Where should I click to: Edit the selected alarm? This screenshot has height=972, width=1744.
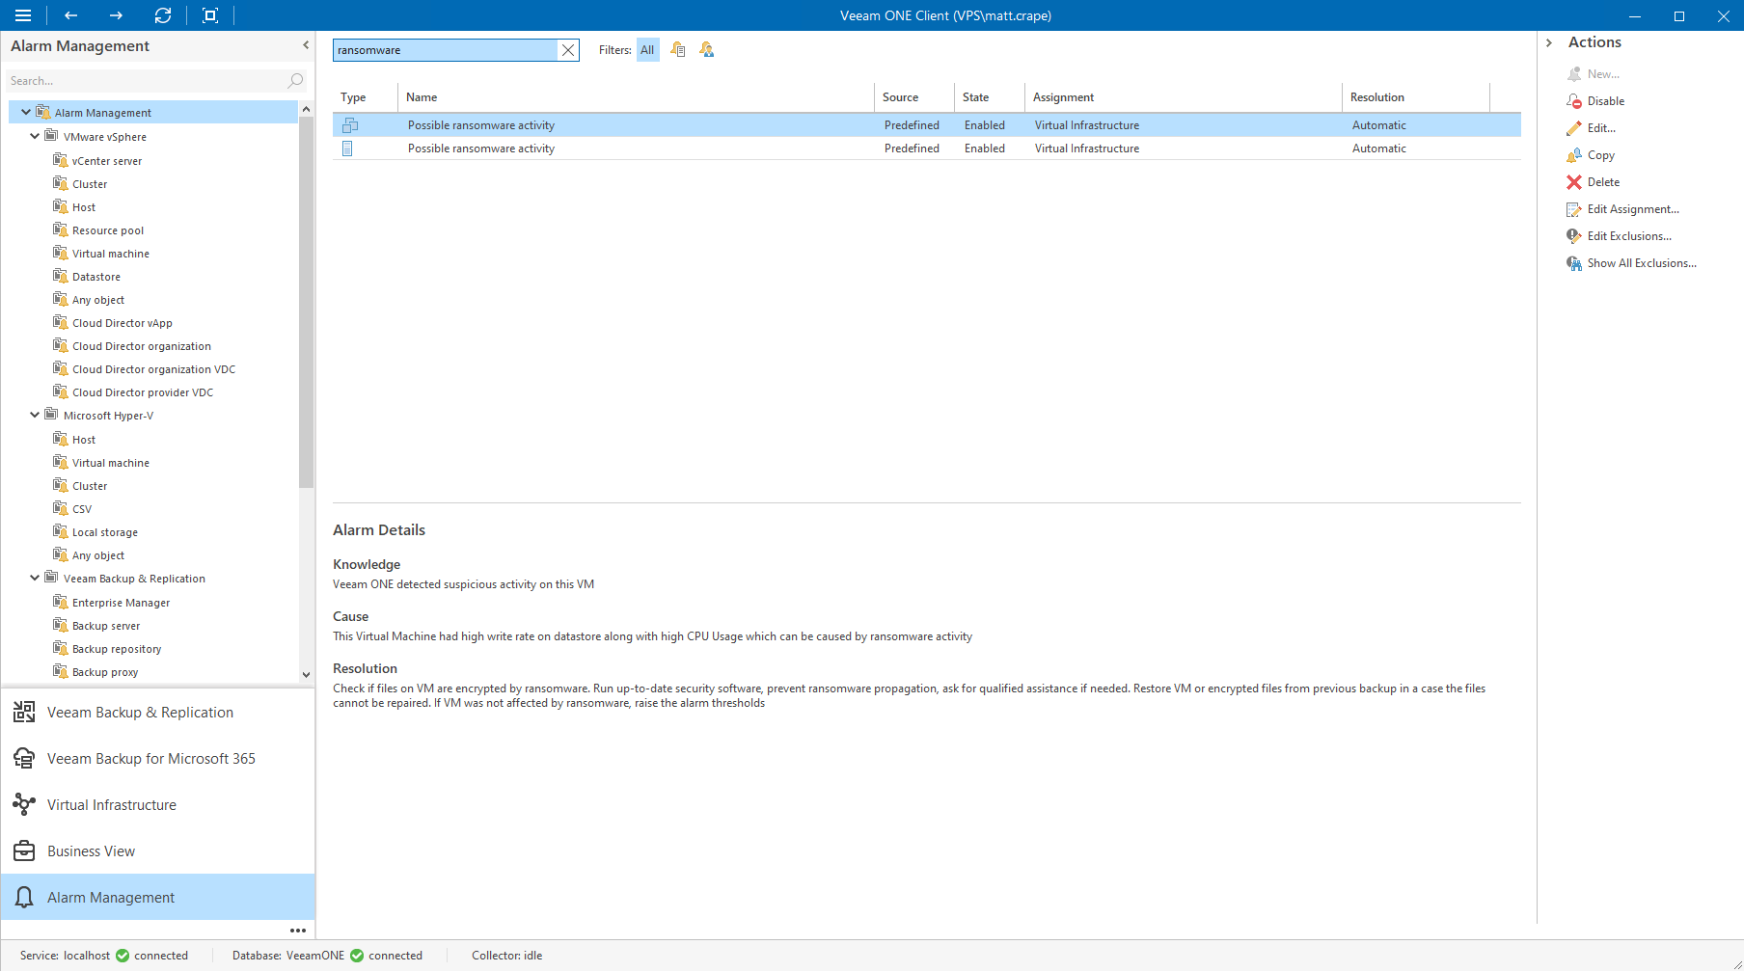(1592, 128)
